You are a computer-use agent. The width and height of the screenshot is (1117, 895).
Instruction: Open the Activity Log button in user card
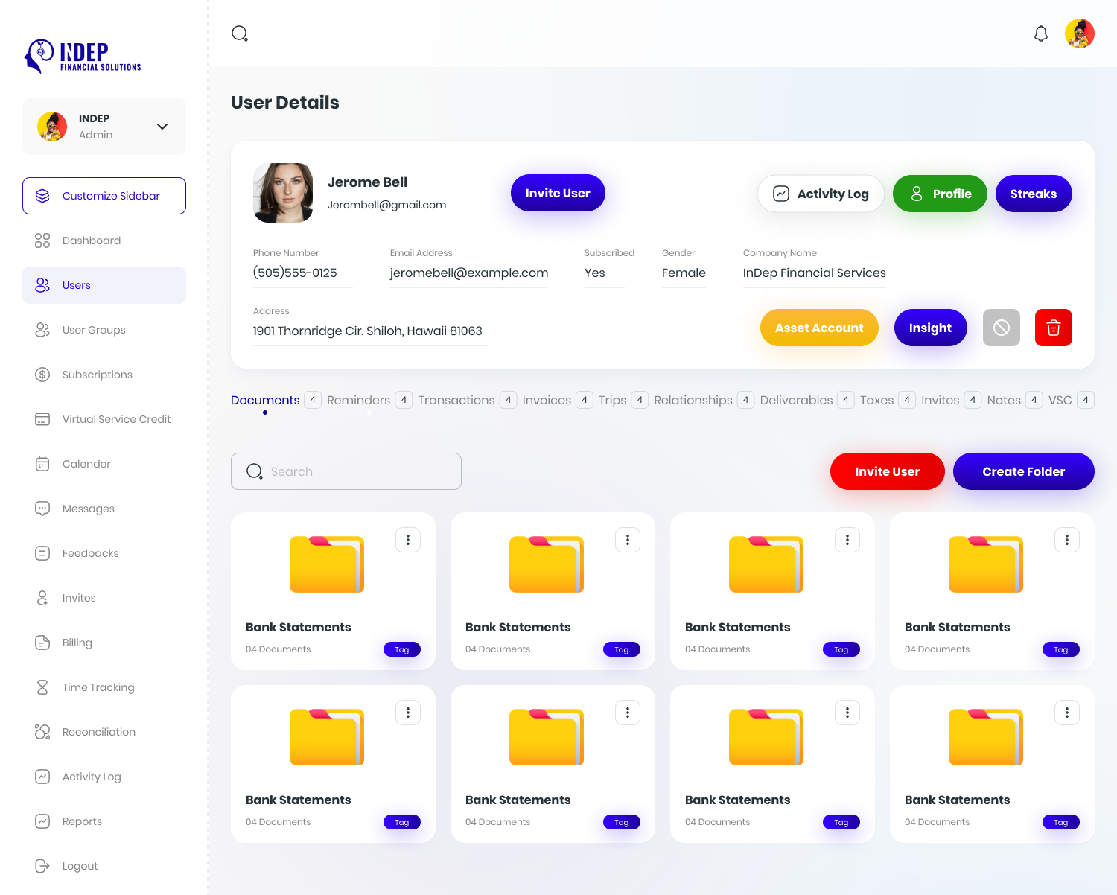(821, 194)
